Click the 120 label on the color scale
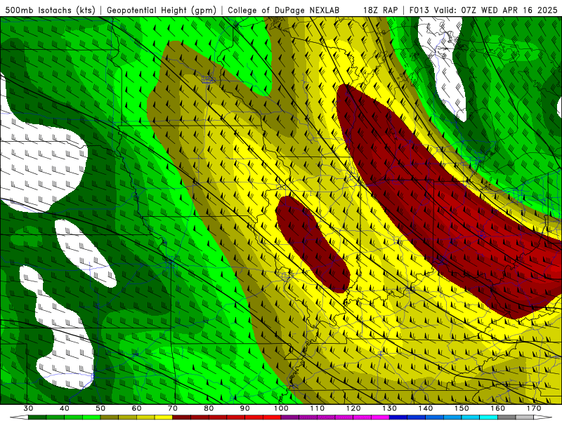 tap(353, 408)
